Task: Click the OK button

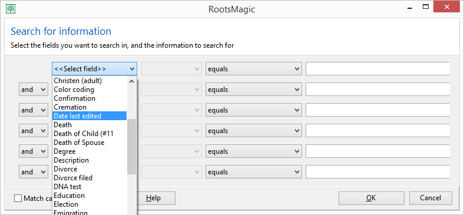Action: (372, 198)
